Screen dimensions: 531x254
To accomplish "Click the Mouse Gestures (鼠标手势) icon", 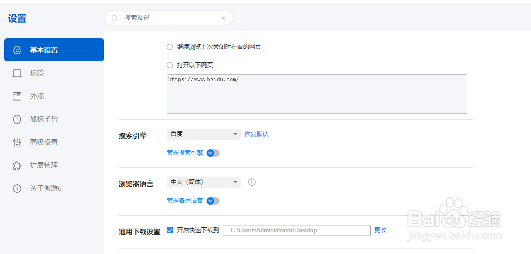I will [17, 119].
